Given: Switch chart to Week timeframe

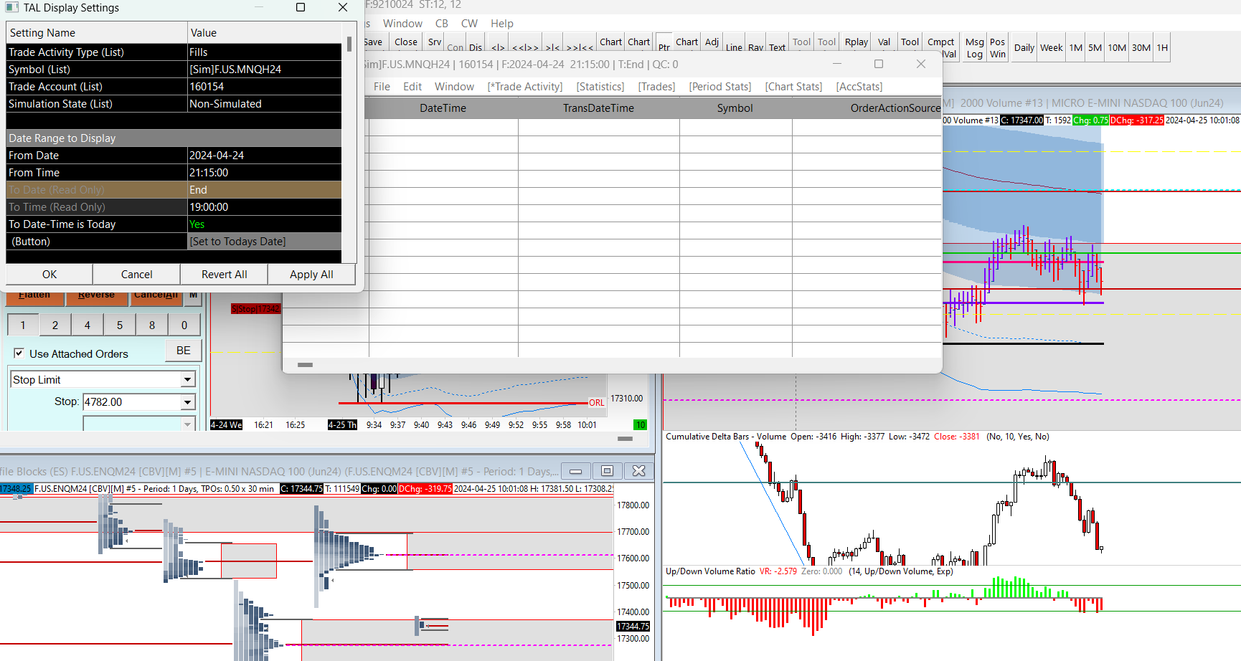Looking at the screenshot, I should pyautogui.click(x=1052, y=48).
